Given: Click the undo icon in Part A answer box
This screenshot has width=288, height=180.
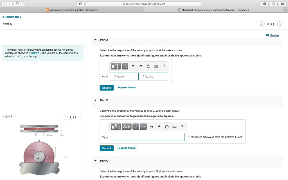Looking at the screenshot, I should [x=133, y=66].
